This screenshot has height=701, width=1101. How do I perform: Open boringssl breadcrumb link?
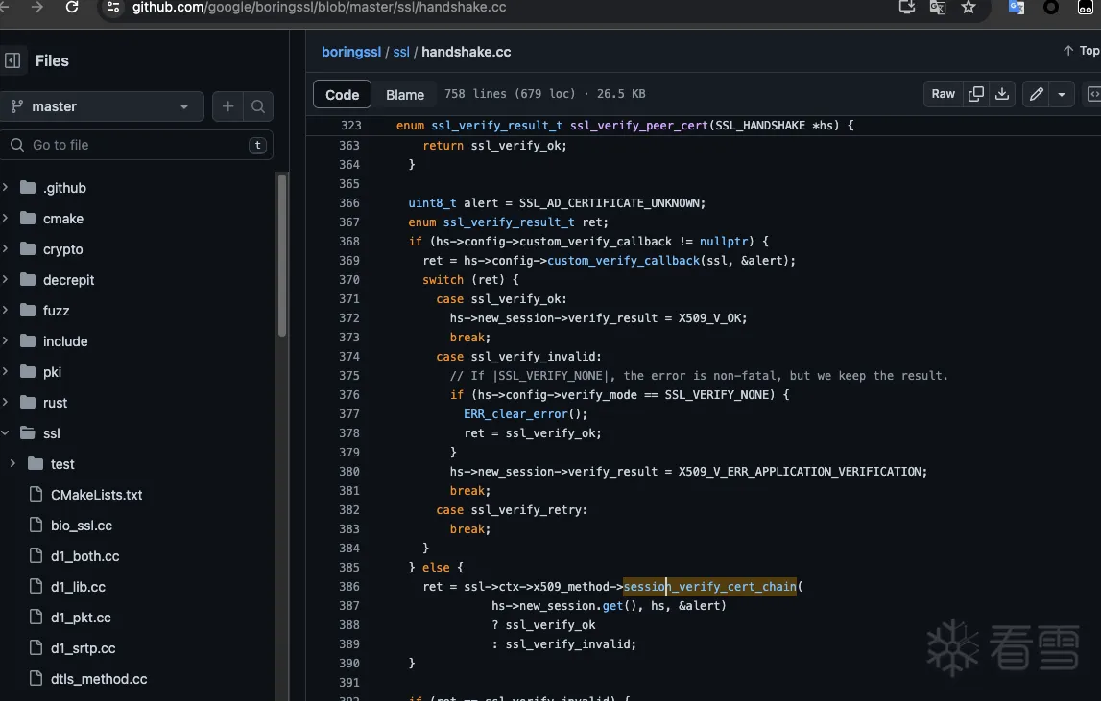(350, 52)
